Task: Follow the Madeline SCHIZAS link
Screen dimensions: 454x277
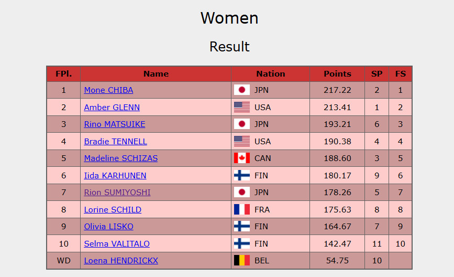Action: click(120, 158)
